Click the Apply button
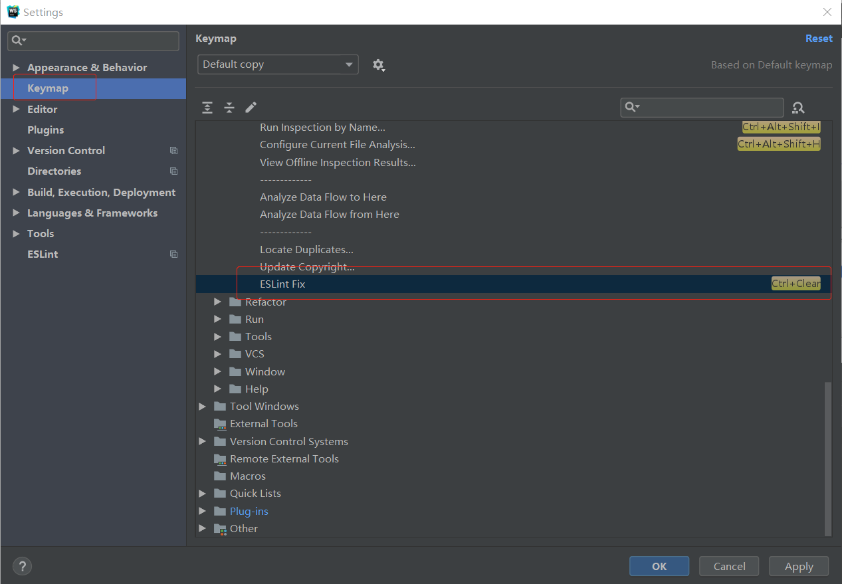The width and height of the screenshot is (842, 584). (x=798, y=566)
